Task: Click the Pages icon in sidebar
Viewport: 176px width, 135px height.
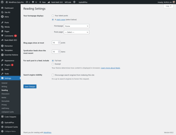Action: point(2,31)
